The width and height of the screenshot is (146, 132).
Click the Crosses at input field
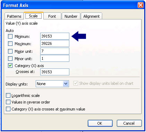(55, 72)
